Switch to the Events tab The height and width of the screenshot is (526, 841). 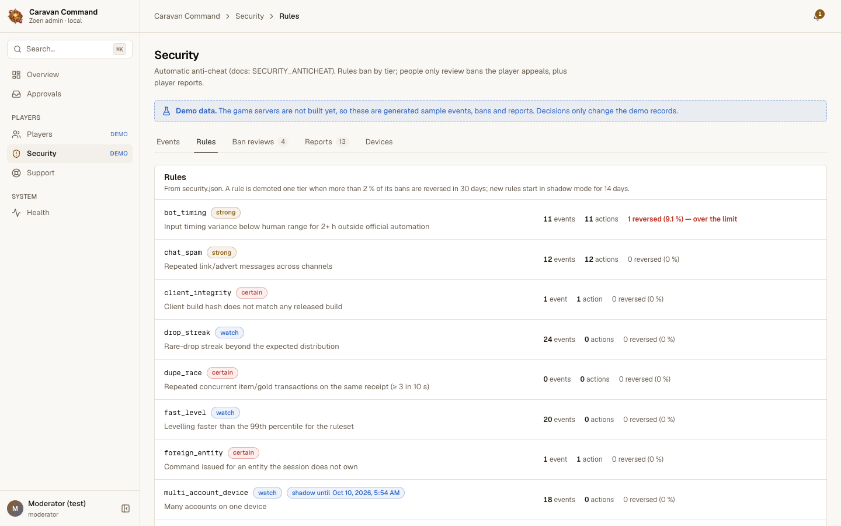click(x=168, y=142)
